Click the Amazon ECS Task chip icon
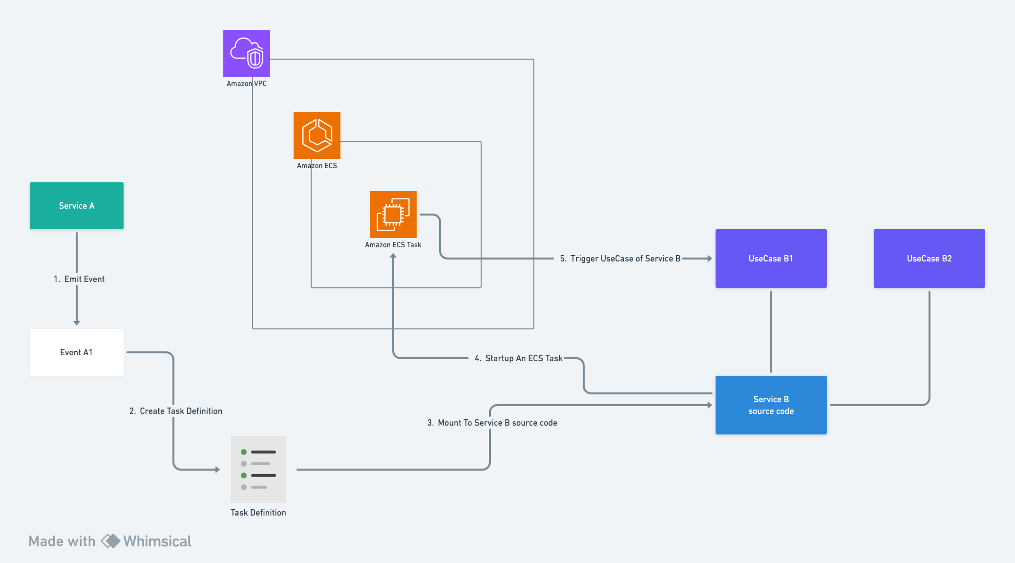The image size is (1015, 563). 393,214
